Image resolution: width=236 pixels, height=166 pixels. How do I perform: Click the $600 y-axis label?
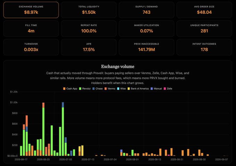point(15,124)
